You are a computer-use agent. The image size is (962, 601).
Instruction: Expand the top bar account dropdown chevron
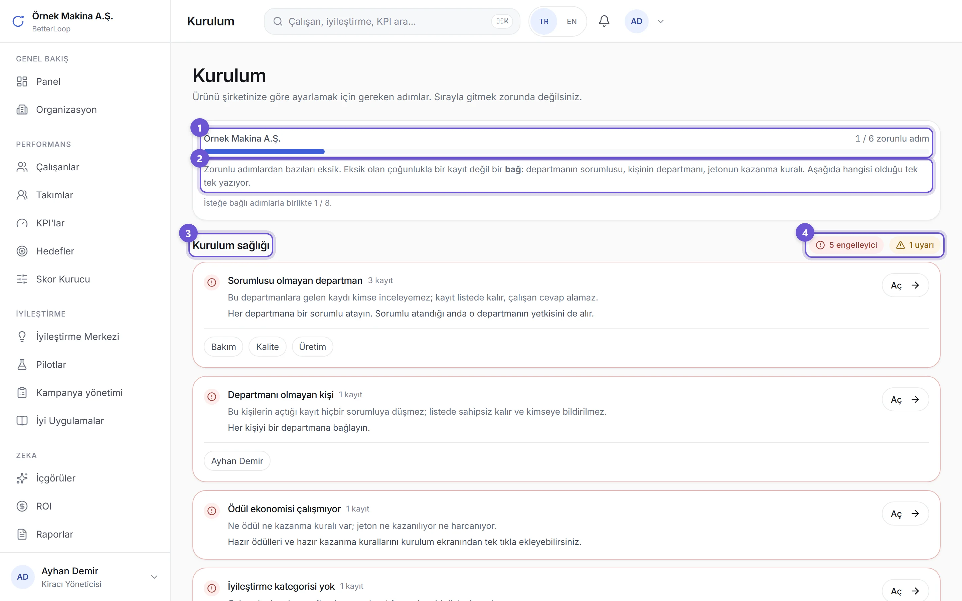[661, 21]
